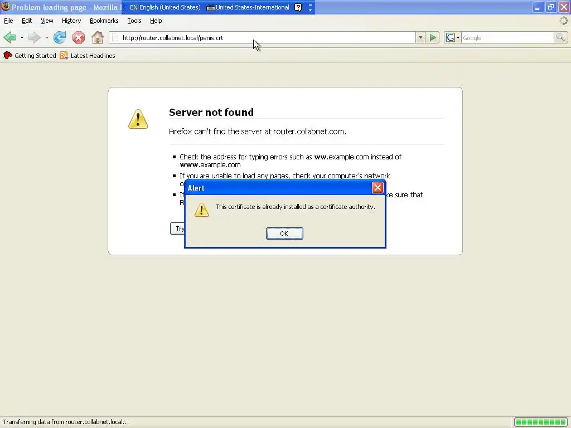Go back with the green Back arrow
This screenshot has height=428, width=571.
tap(9, 37)
